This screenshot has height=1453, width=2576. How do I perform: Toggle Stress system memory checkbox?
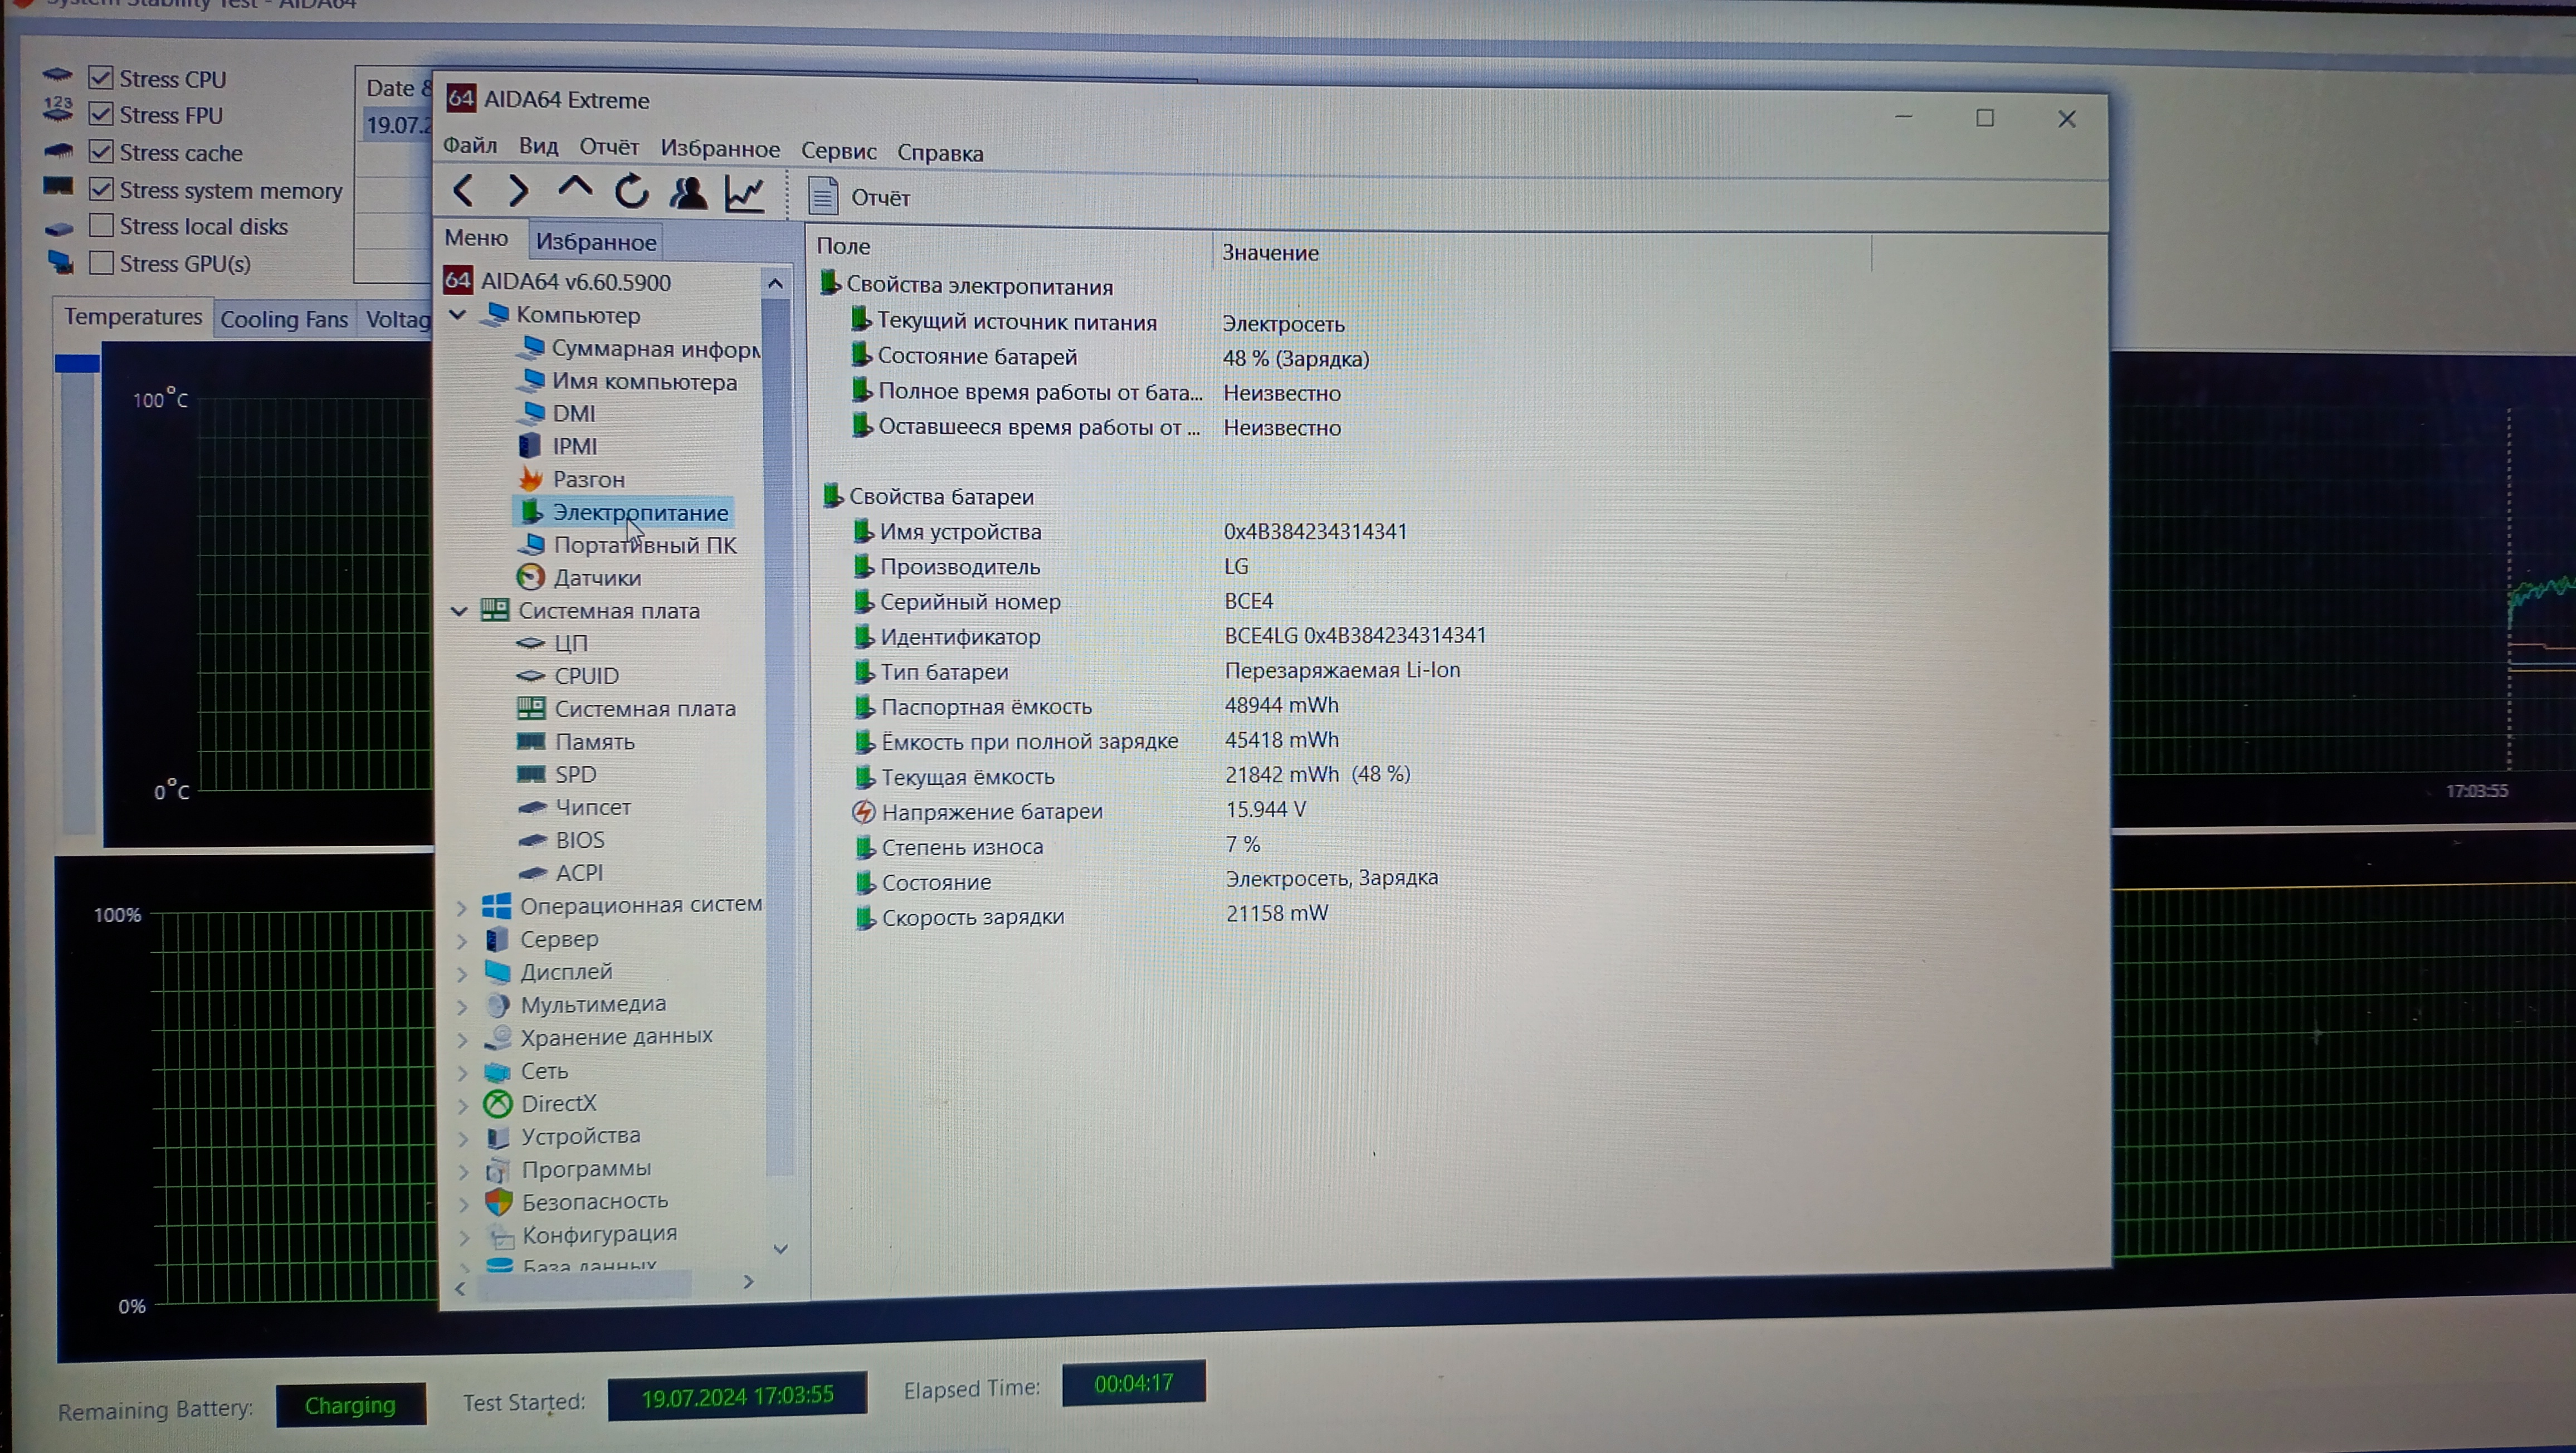[100, 188]
